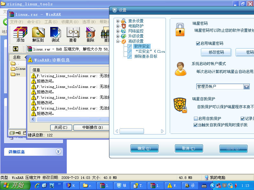Open the so folder in WinRAR list
This screenshot has height=190, width=254.
tap(15, 74)
